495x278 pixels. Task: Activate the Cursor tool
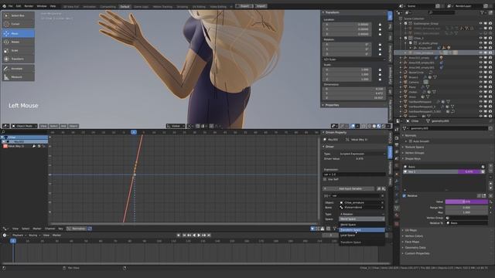19,24
